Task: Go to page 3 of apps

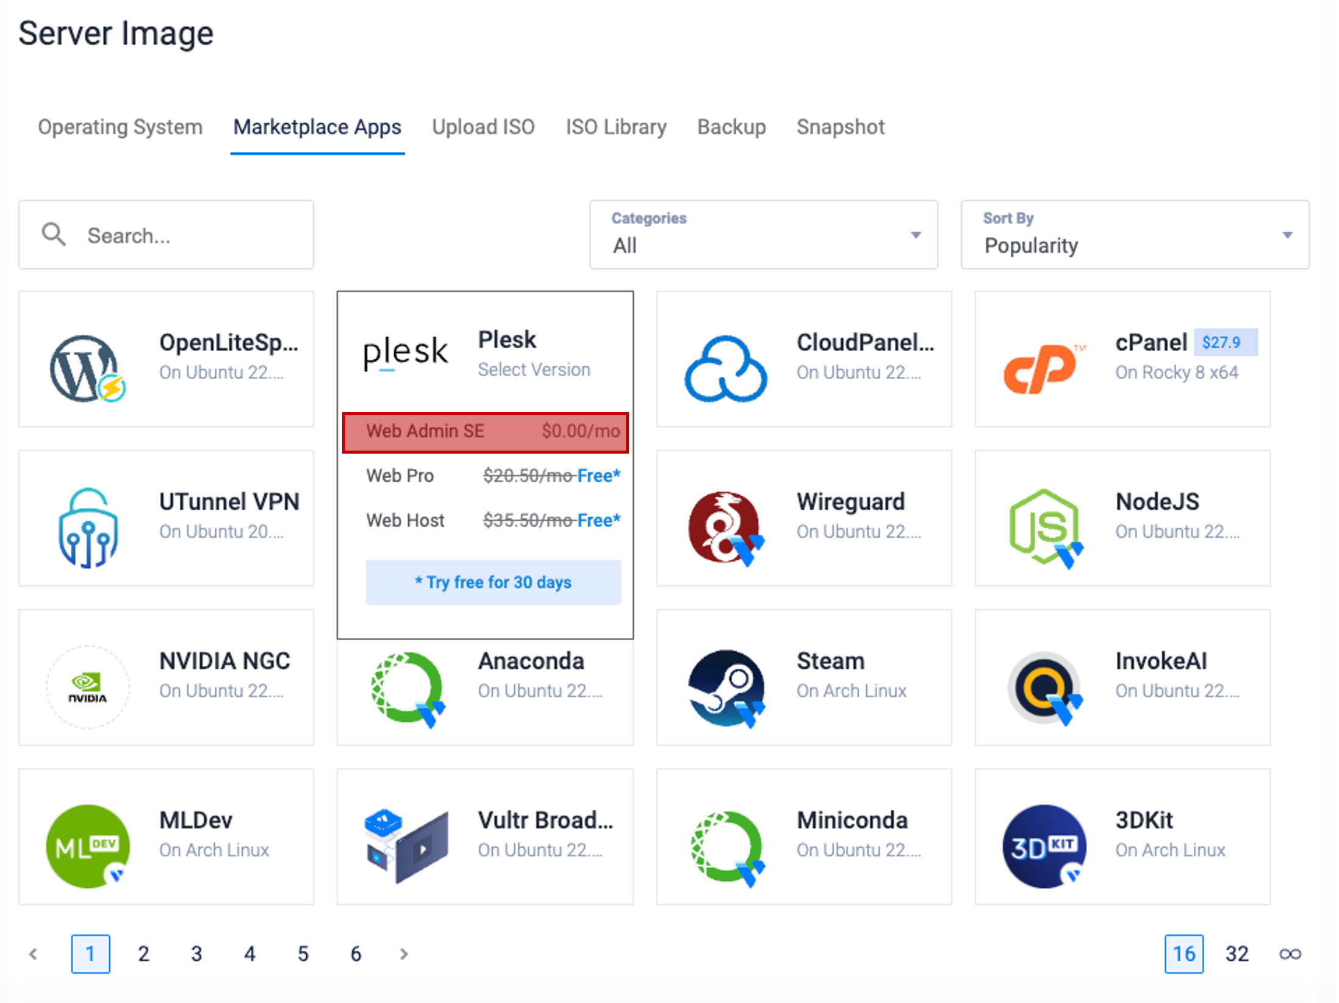Action: click(196, 954)
